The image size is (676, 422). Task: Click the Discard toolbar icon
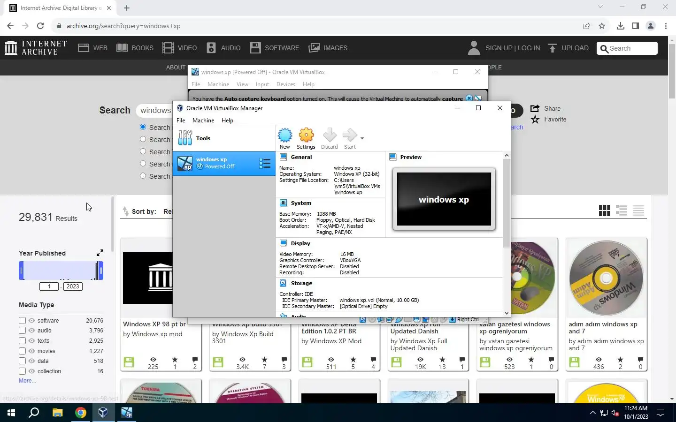coord(330,138)
